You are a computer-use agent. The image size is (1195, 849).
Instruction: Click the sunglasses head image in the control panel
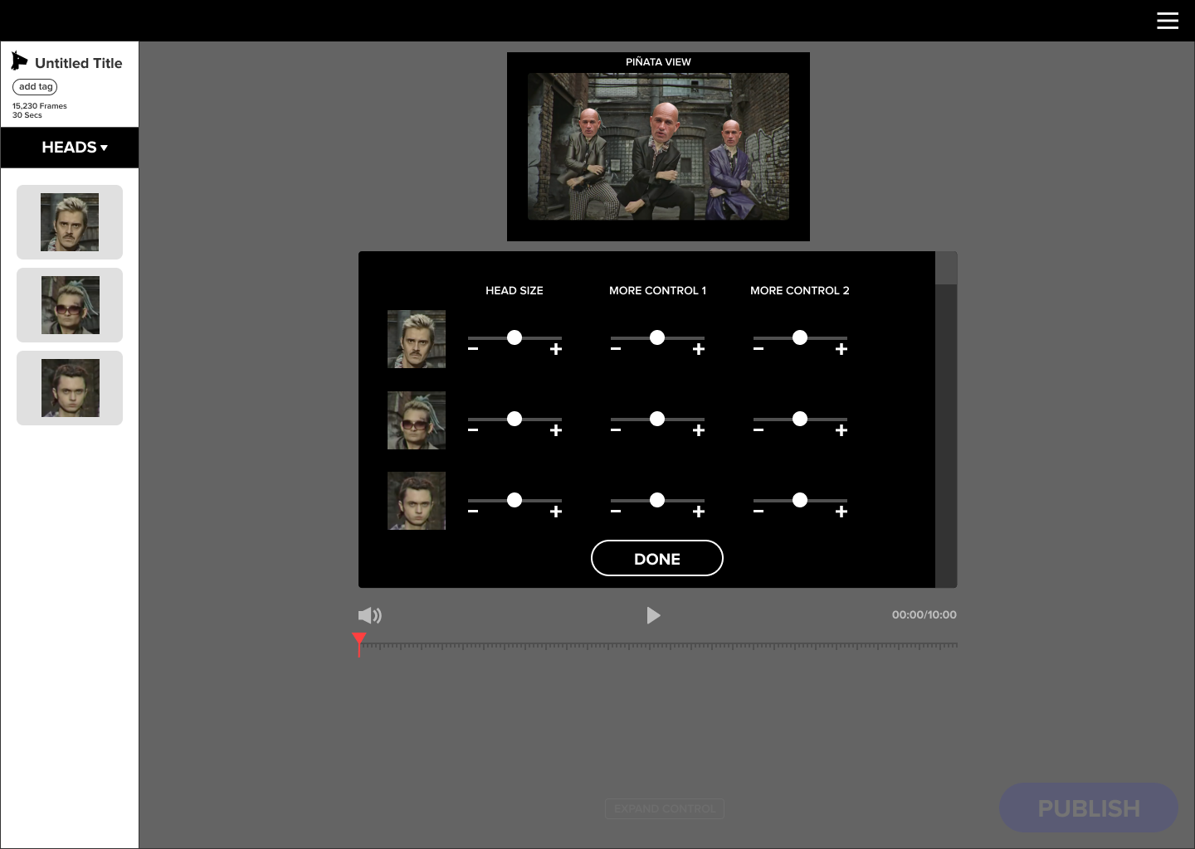tap(417, 420)
